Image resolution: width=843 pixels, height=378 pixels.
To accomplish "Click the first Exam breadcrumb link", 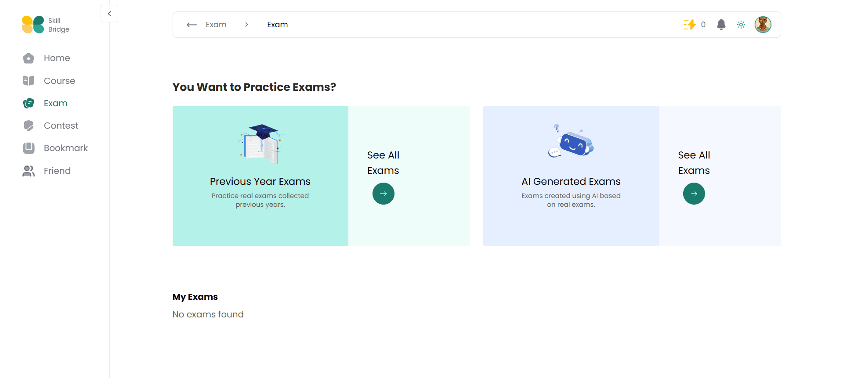I will [x=216, y=25].
